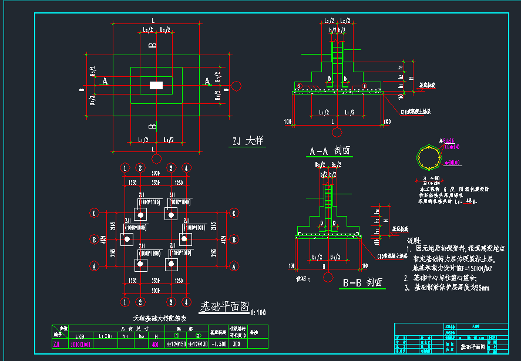This screenshot has height=361, width=521.
Task: Click rebar mark circle 2 in A-A section
Action: pos(299,86)
